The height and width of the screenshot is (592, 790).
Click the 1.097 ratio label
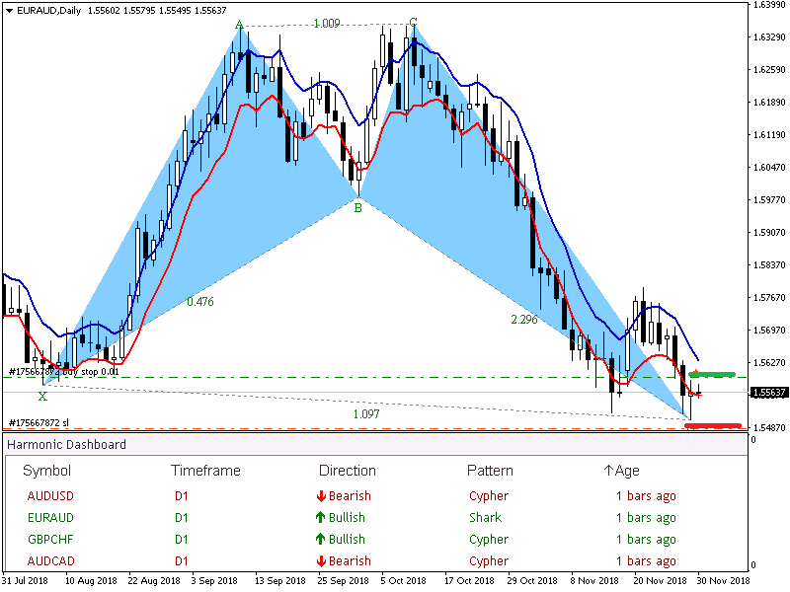pos(366,413)
